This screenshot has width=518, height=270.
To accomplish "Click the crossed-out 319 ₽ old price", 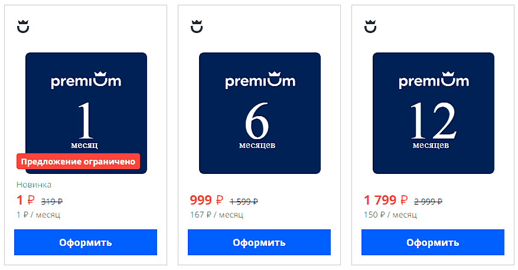I will (x=52, y=202).
